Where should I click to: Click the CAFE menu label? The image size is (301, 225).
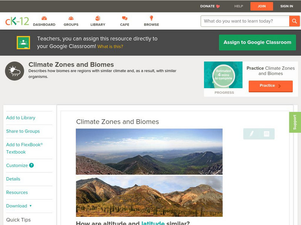pyautogui.click(x=125, y=25)
